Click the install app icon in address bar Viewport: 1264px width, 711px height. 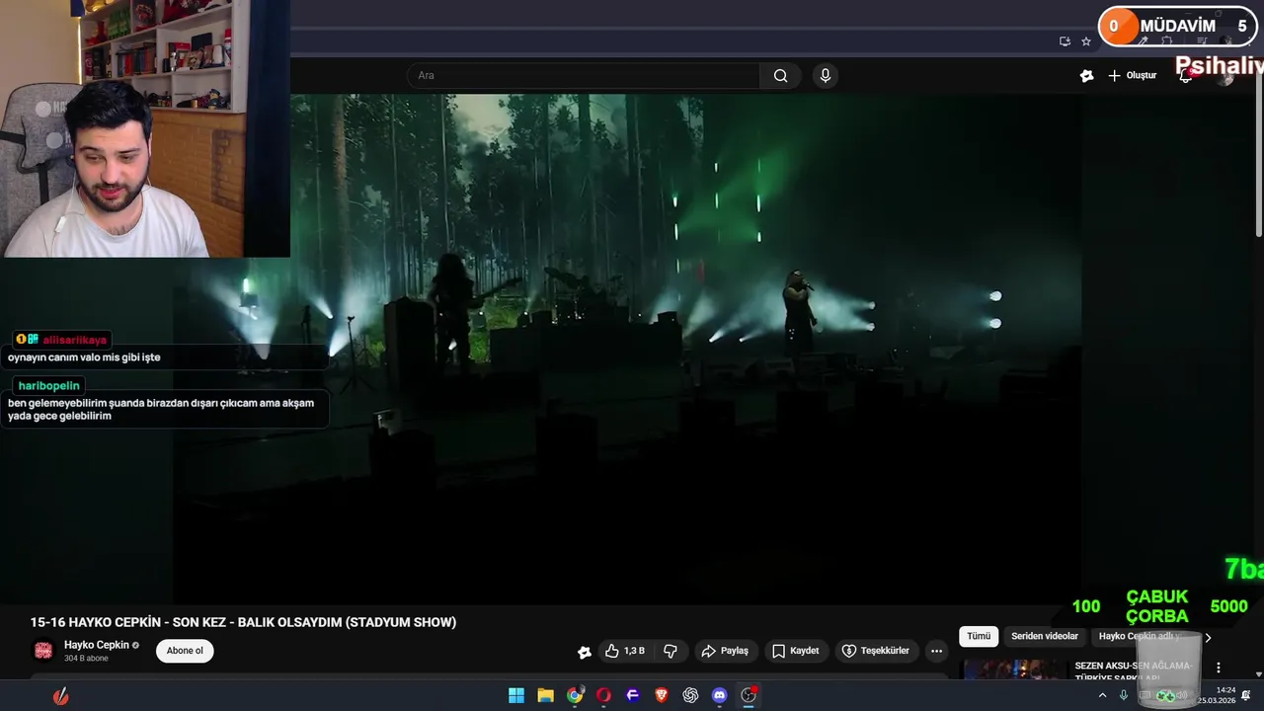tap(1065, 41)
